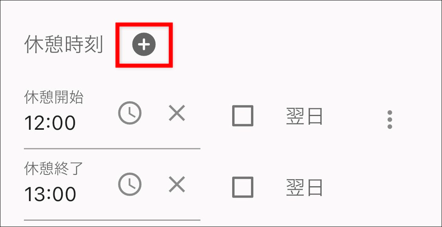Edit the 13:00 break end field
The image size is (442, 227).
112,191
